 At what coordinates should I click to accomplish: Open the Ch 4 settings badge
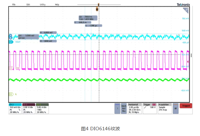coord(42,108)
